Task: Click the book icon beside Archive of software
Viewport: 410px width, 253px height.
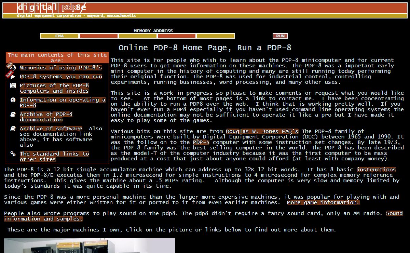Action: (x=13, y=129)
